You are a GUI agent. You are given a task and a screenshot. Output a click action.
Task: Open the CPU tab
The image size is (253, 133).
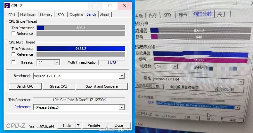tap(12, 15)
